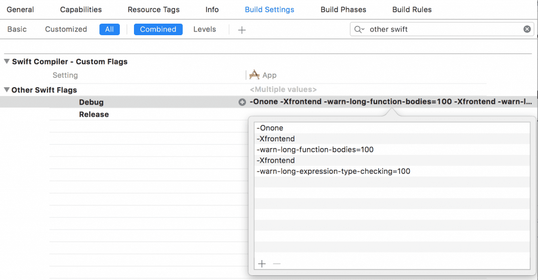
Task: Open the General tab
Action: 20,9
